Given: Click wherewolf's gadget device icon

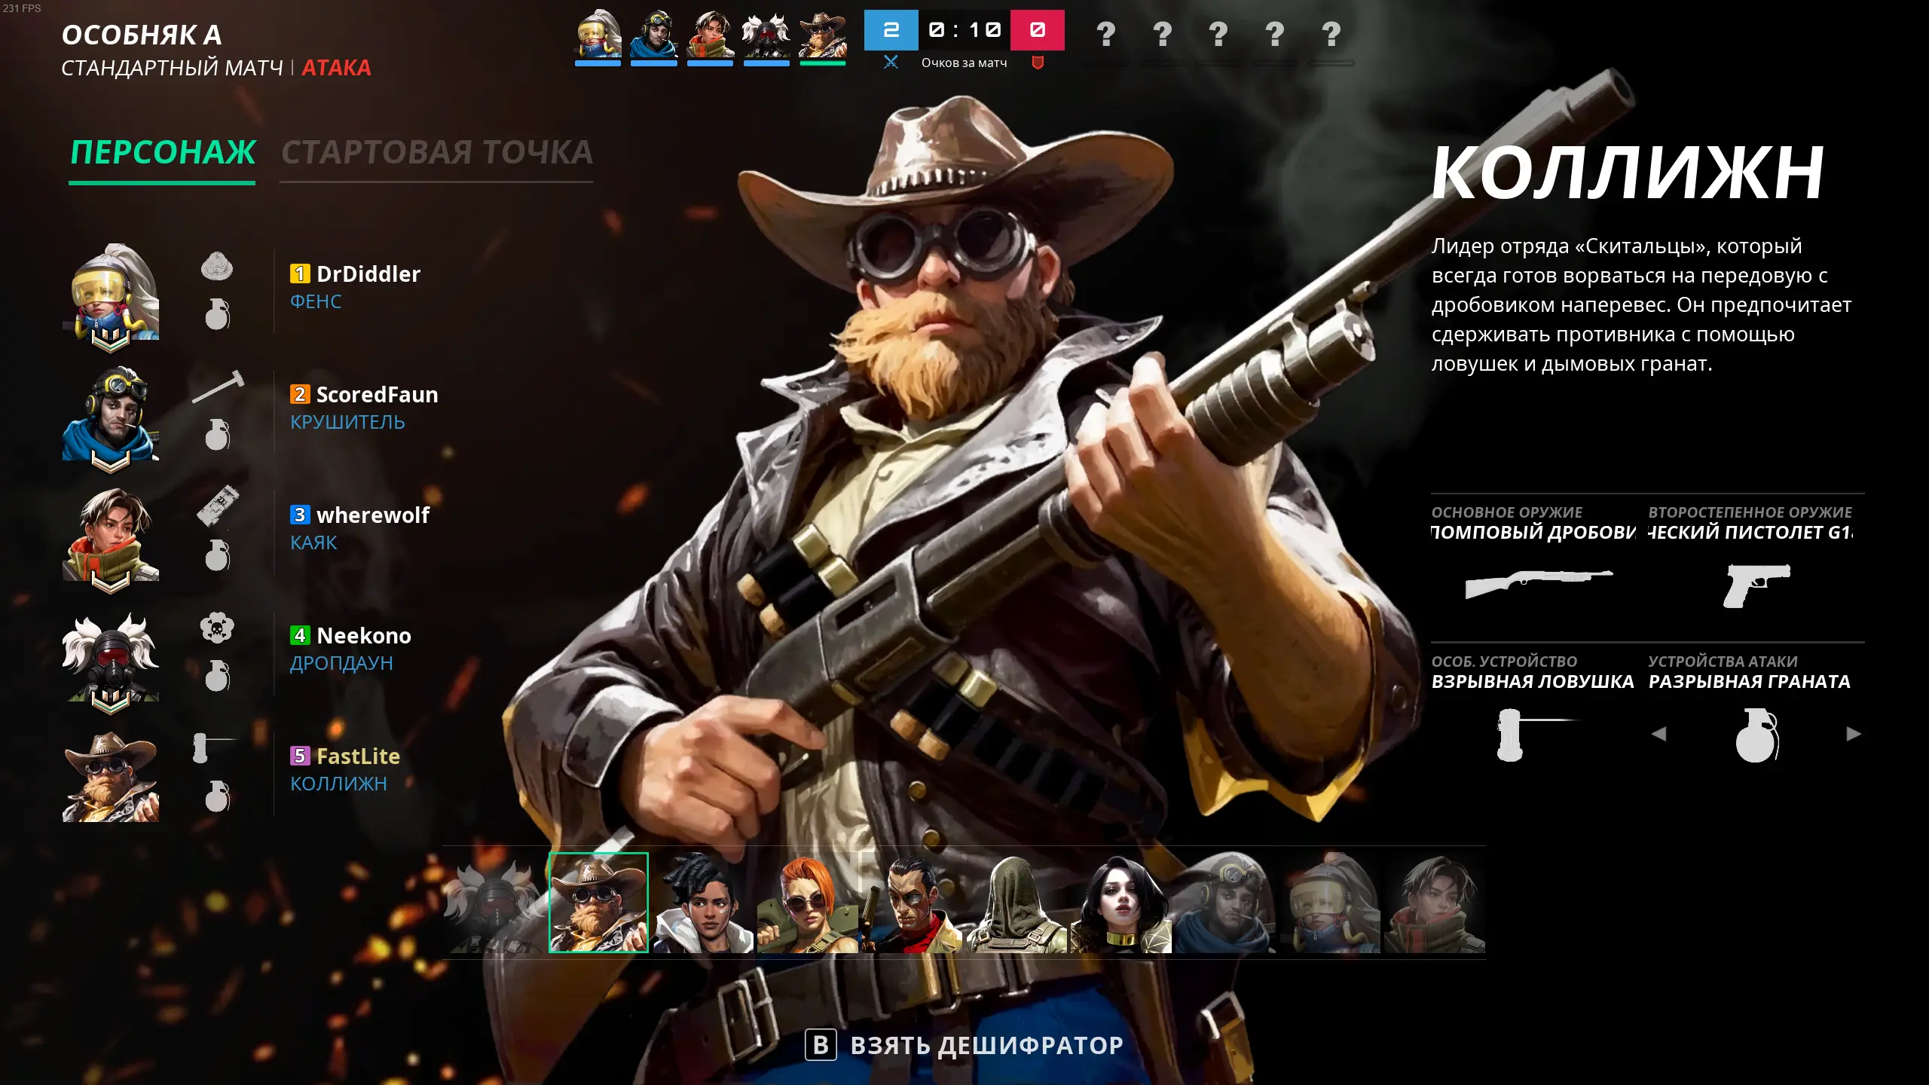Looking at the screenshot, I should (218, 506).
